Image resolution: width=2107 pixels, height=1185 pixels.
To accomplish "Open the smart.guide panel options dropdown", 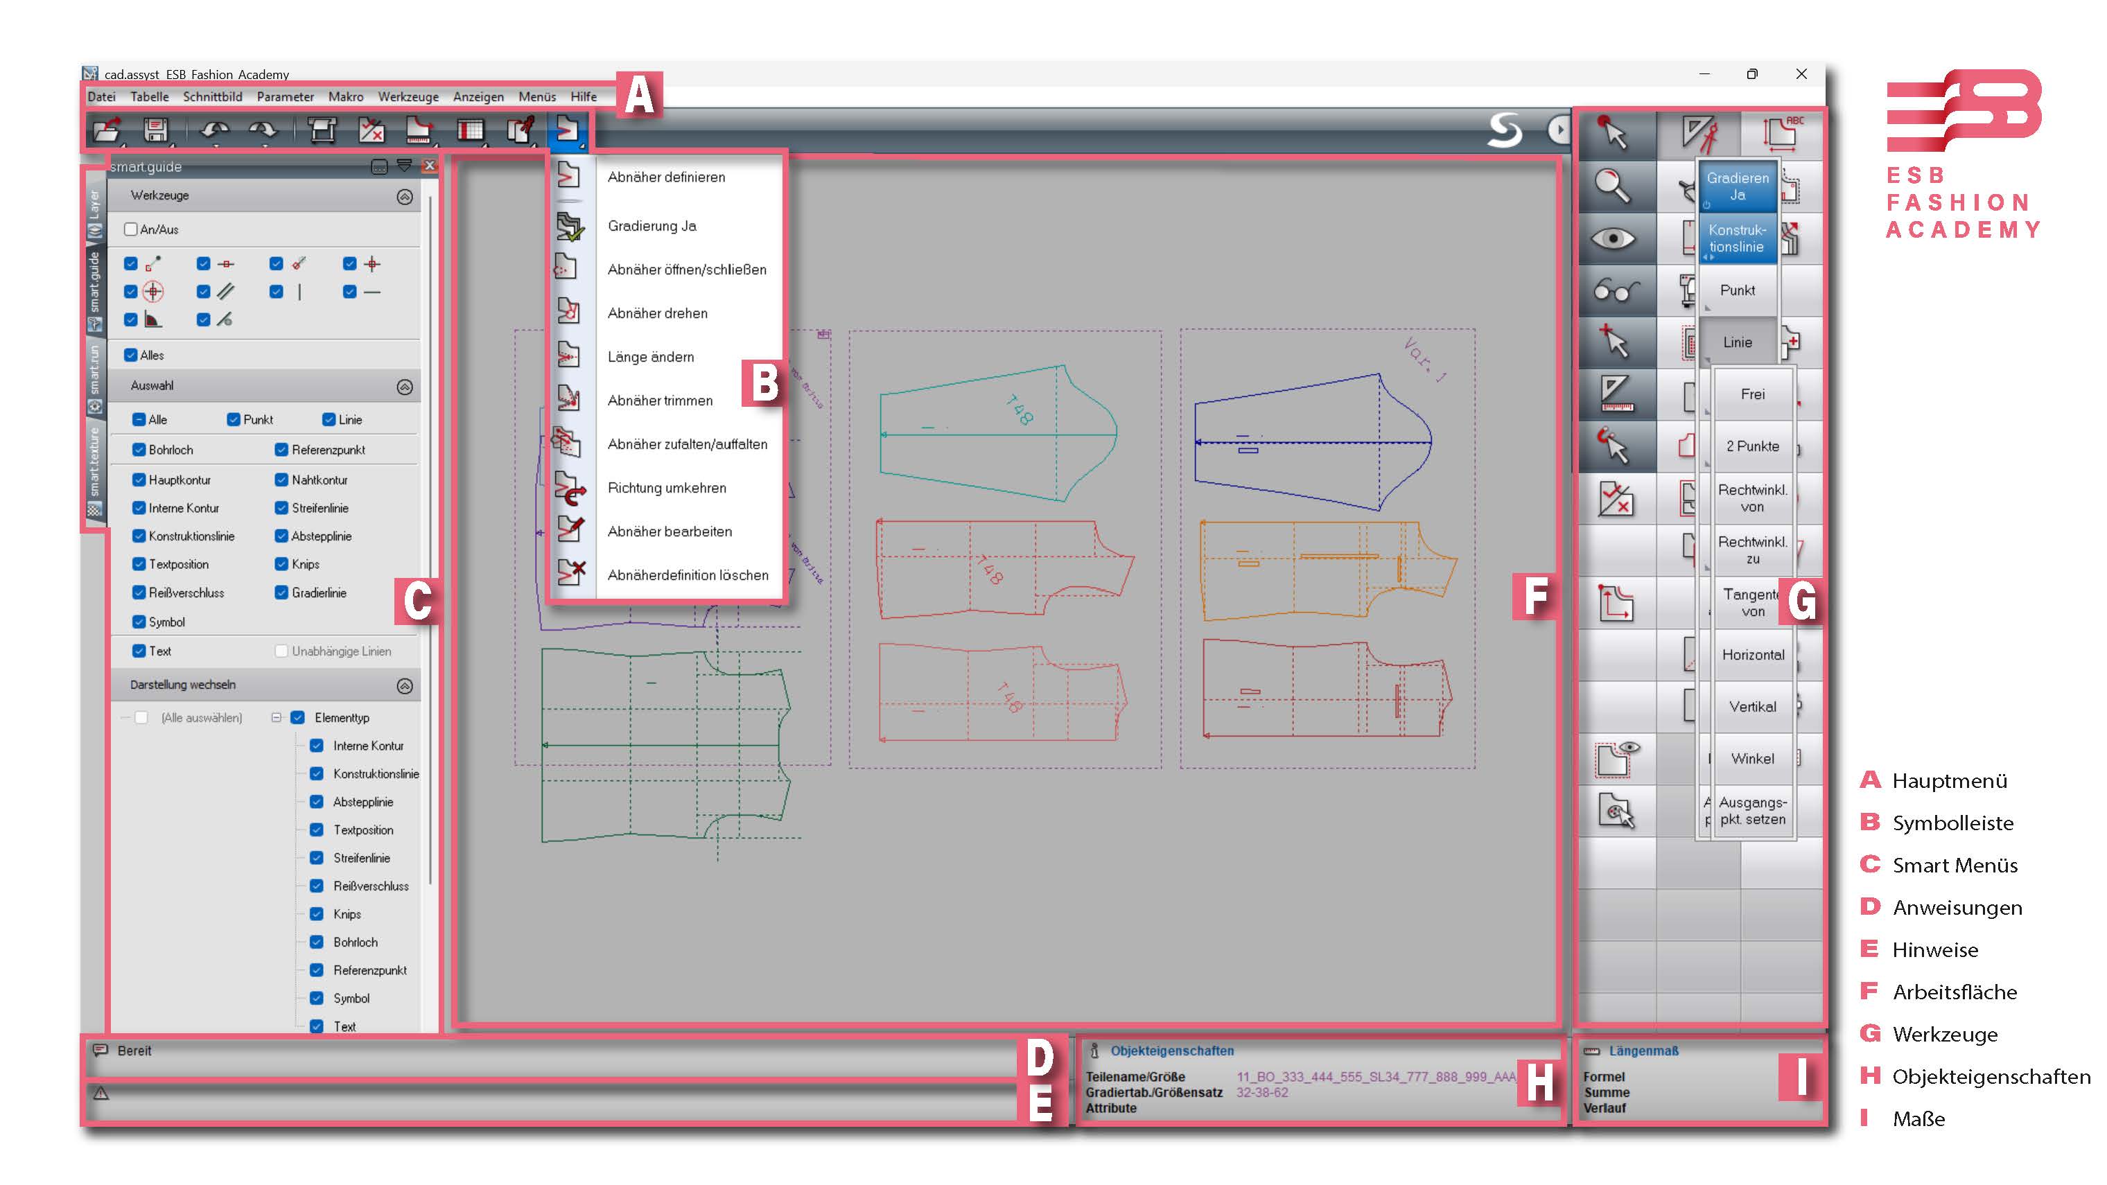I will (404, 166).
